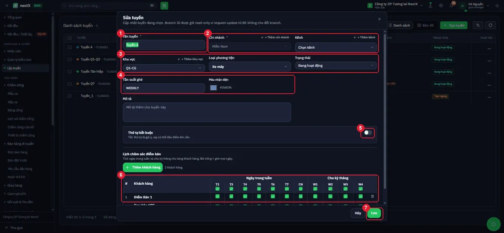Image resolution: width=504 pixels, height=233 pixels.
Task: Click the Lưu button
Action: tap(374, 213)
